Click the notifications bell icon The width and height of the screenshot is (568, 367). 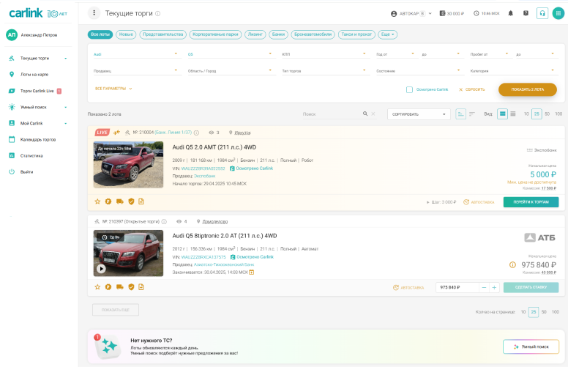click(510, 13)
